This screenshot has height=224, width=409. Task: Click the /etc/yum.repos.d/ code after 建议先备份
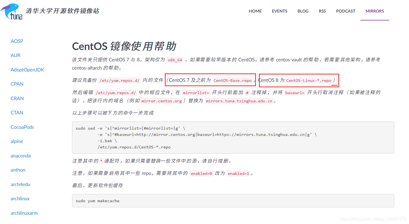120,80
